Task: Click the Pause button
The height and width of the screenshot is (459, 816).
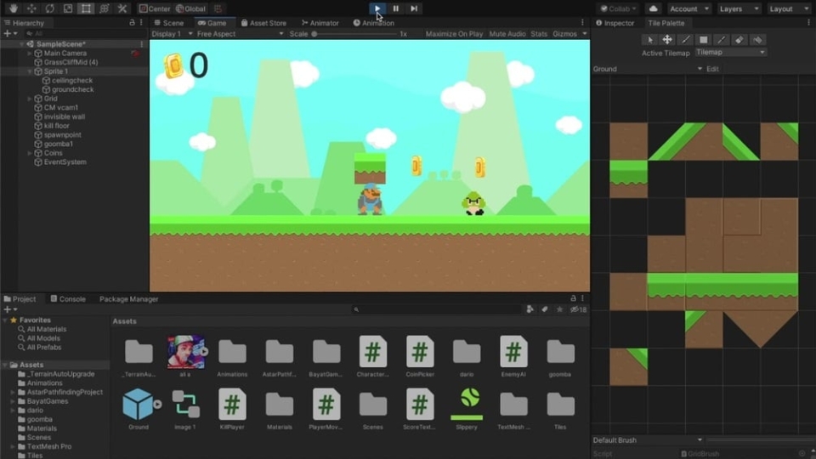Action: pos(395,8)
